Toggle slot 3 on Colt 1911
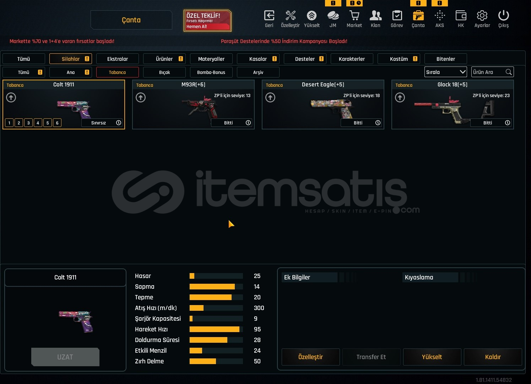 click(28, 123)
